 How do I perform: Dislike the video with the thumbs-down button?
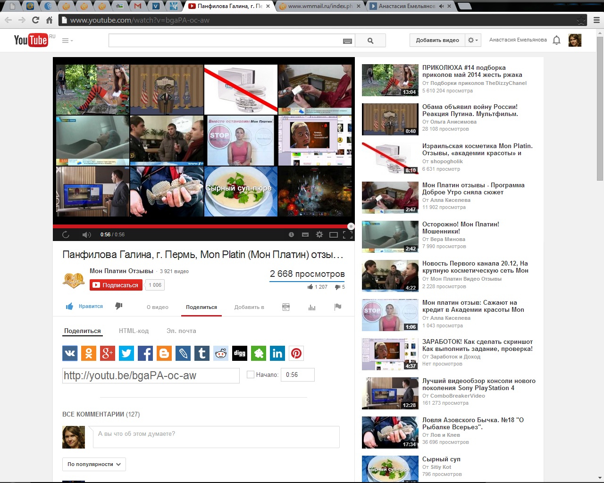(x=119, y=307)
